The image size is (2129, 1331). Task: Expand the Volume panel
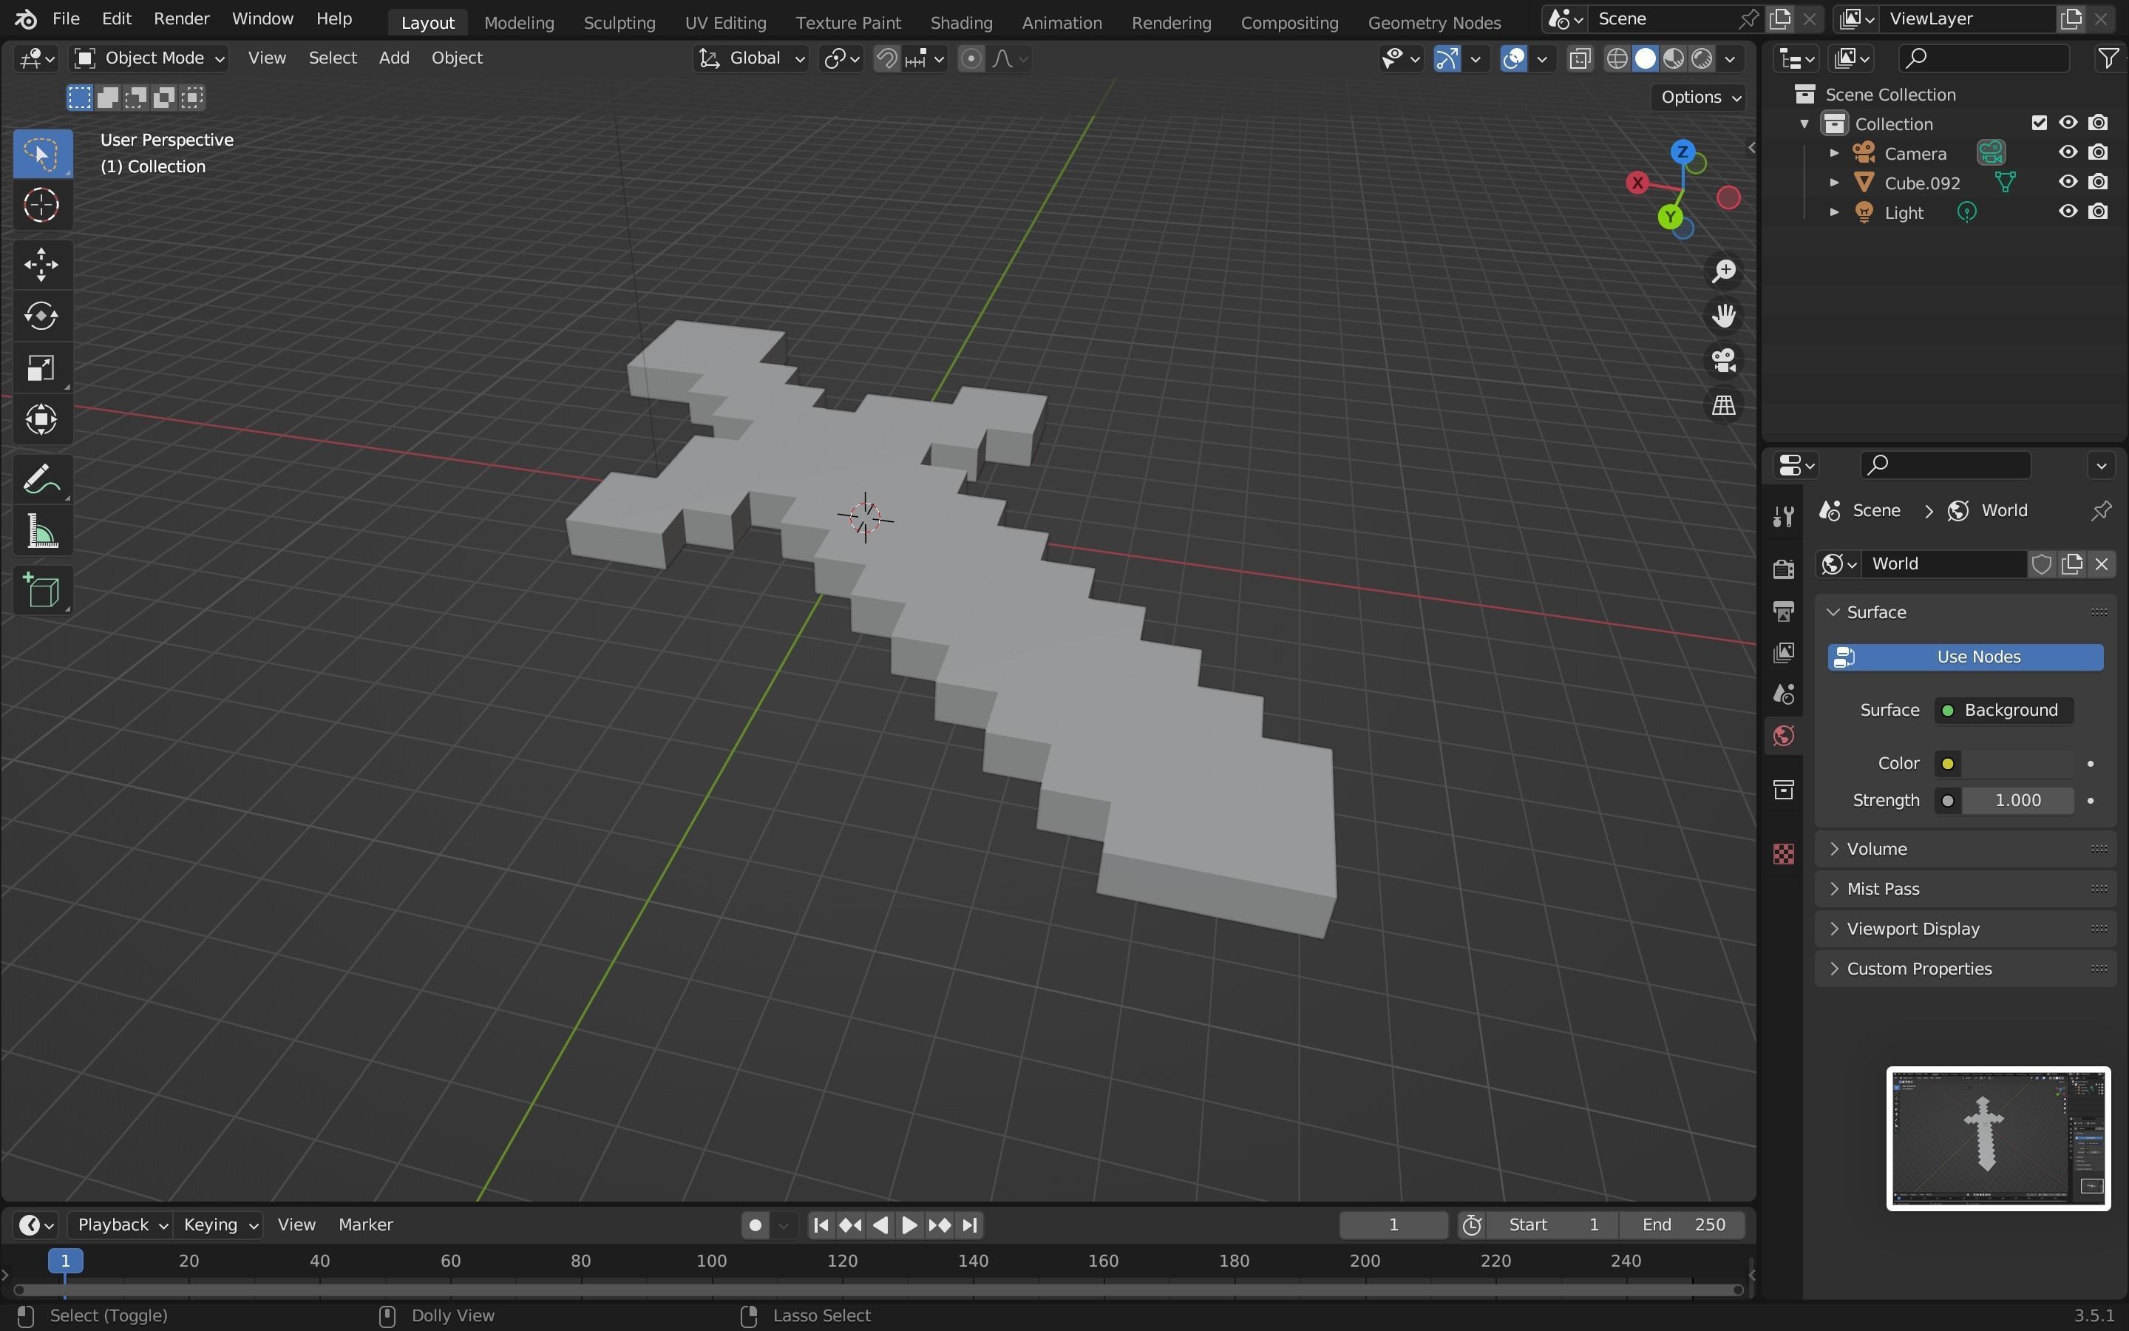[x=1966, y=849]
